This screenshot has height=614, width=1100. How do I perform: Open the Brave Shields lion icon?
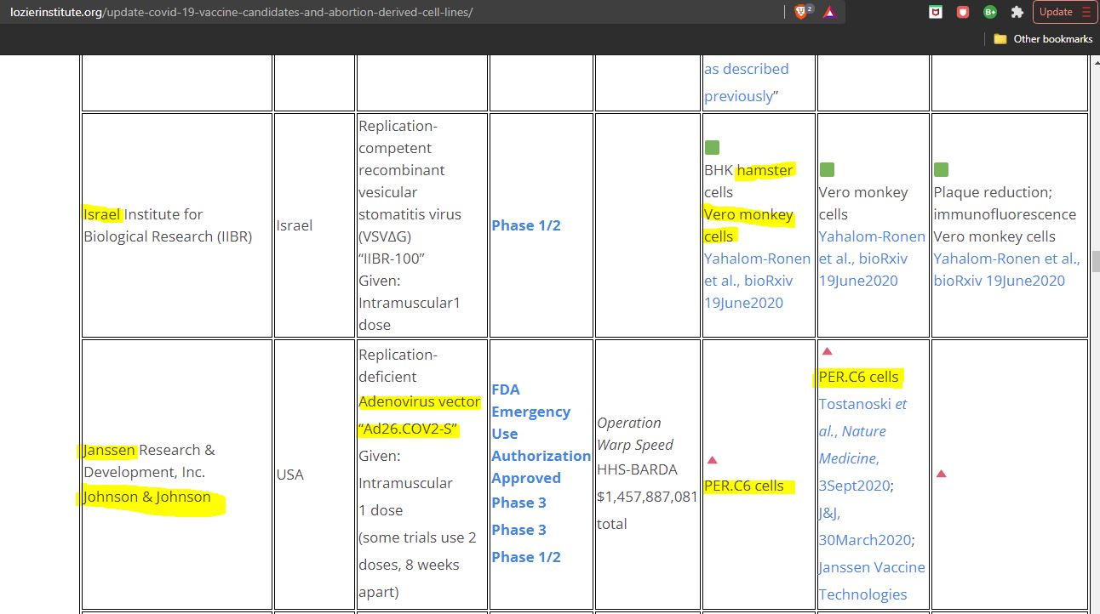click(x=803, y=12)
